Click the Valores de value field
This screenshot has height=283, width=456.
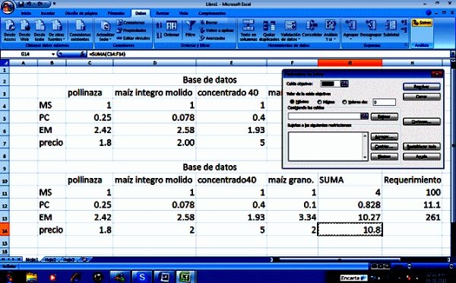(x=384, y=102)
